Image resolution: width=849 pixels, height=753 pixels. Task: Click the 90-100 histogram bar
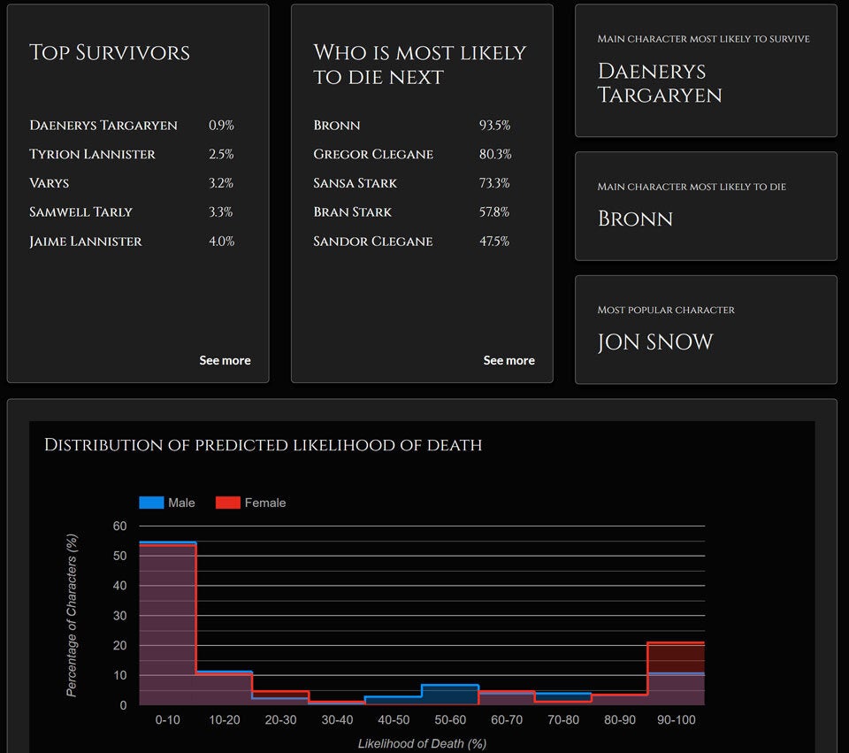click(676, 674)
